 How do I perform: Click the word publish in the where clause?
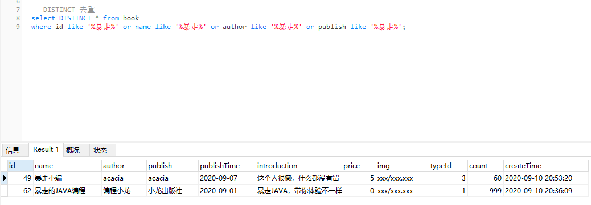tap(332, 27)
